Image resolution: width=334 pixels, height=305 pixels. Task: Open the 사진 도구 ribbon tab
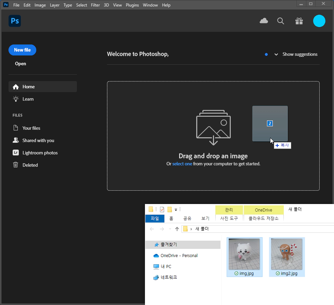(x=229, y=218)
